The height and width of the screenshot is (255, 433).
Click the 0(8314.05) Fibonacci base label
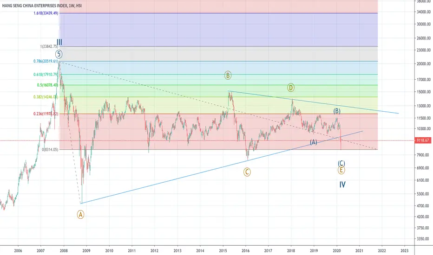click(x=50, y=149)
